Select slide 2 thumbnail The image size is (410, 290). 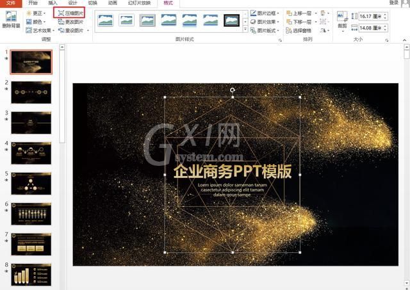31,92
